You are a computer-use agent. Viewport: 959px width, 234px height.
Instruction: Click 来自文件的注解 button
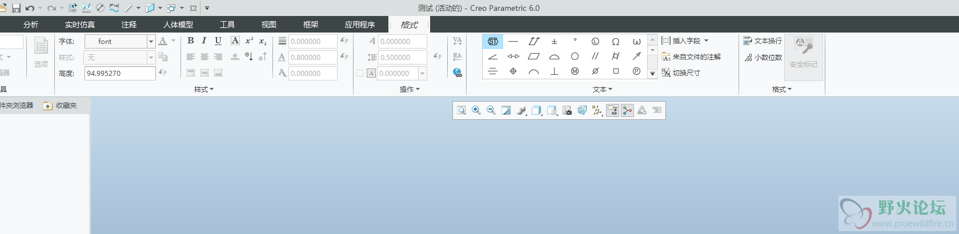(691, 57)
